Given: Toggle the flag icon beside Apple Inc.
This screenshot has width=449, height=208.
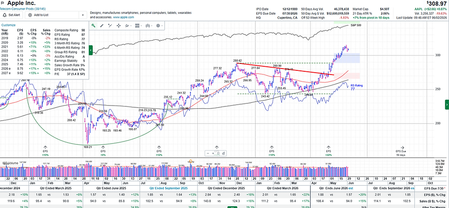Looking at the screenshot, I should click(2, 4).
